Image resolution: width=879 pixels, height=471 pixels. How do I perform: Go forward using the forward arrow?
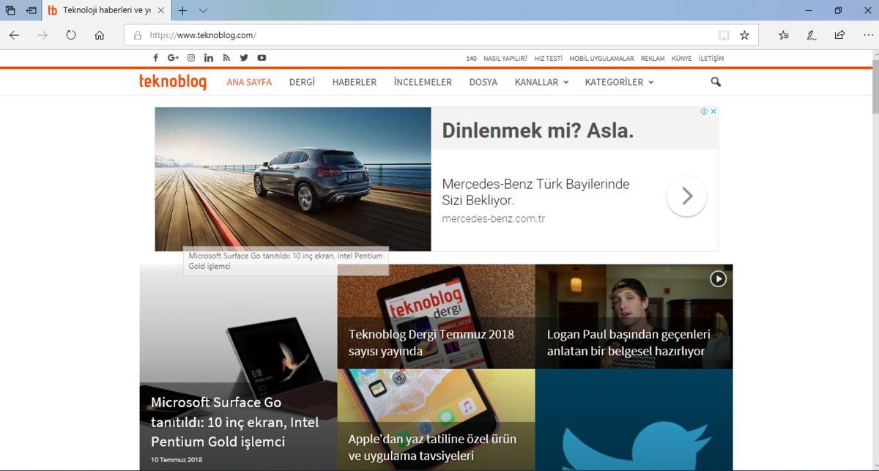42,35
